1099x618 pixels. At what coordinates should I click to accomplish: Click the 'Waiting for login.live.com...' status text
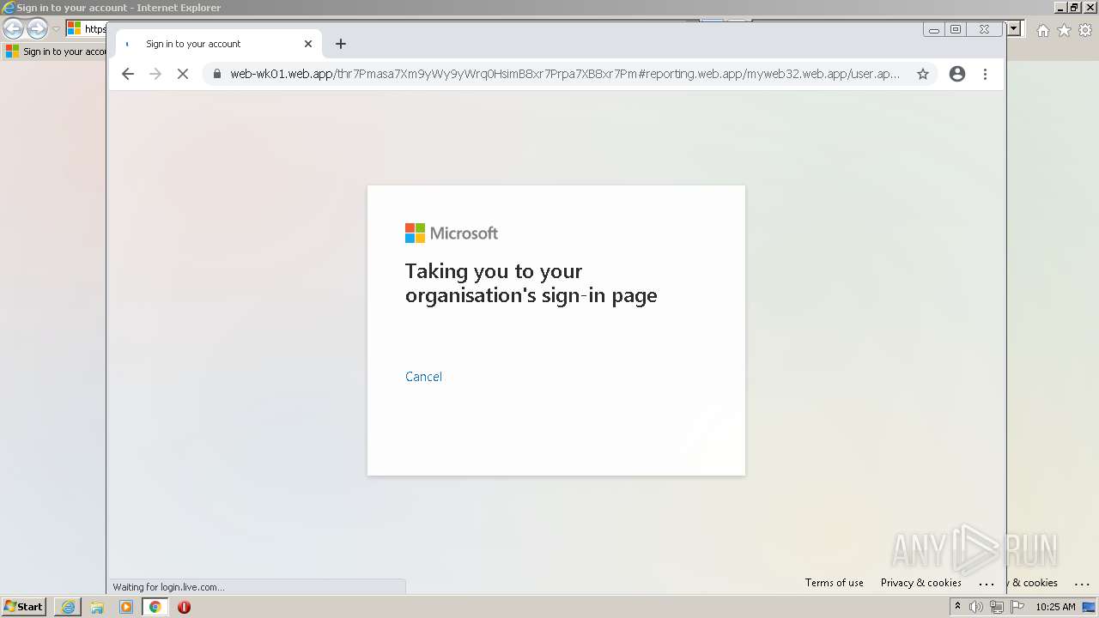[169, 587]
